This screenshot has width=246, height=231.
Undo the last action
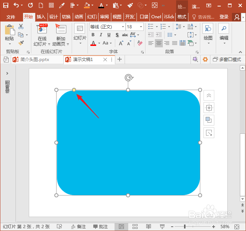click(16, 5)
